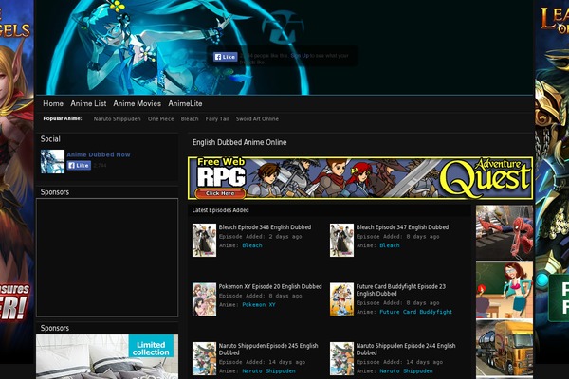Click the Anime Dubbed Now profile thumbnail
The height and width of the screenshot is (379, 569).
point(52,161)
